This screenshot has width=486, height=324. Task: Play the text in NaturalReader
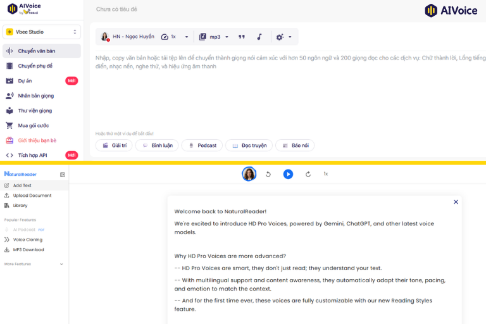288,174
